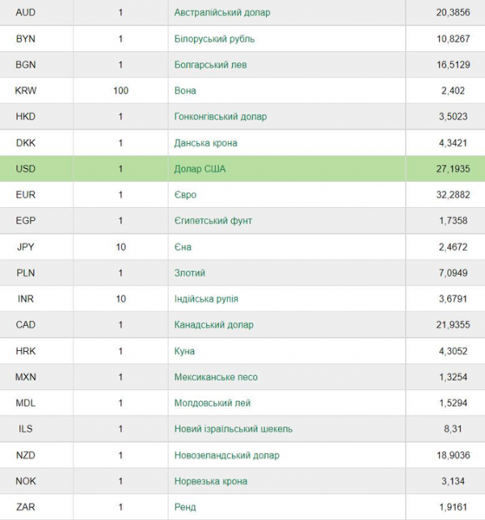Open the Норвезька крона link
This screenshot has height=520, width=485.
(x=210, y=481)
